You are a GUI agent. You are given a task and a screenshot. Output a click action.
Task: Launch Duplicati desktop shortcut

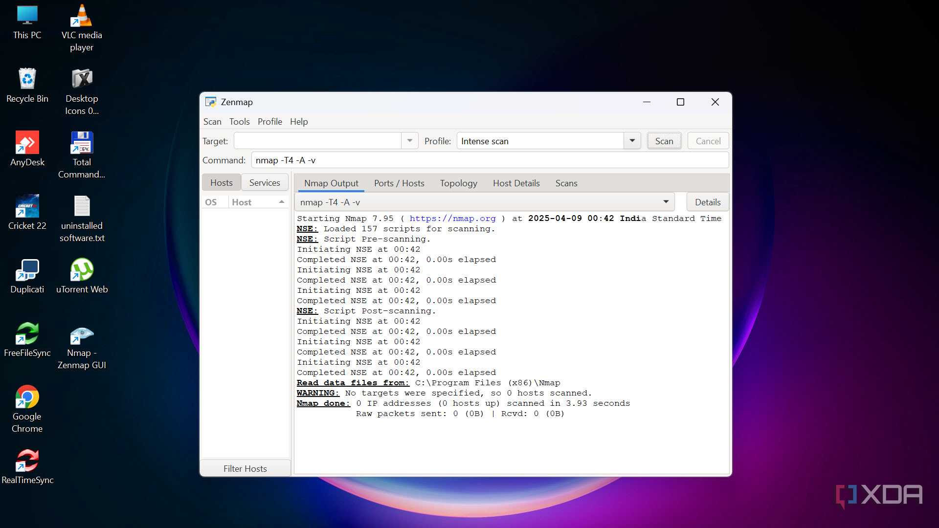point(27,276)
